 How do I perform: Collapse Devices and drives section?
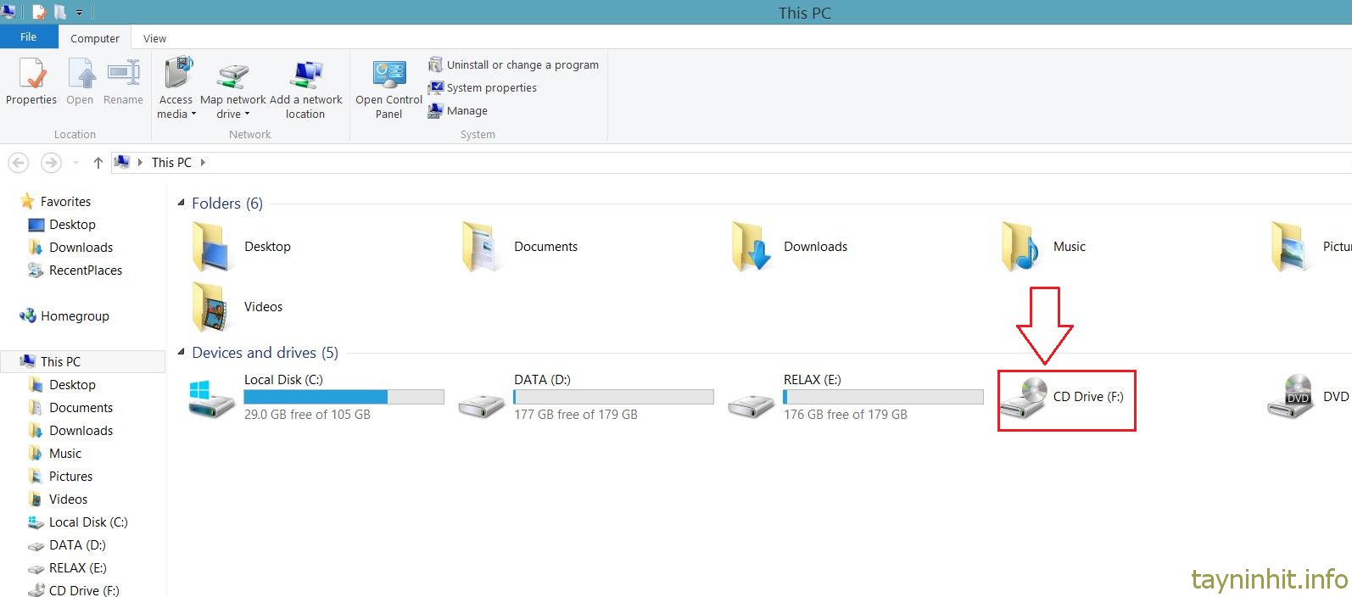(x=181, y=352)
